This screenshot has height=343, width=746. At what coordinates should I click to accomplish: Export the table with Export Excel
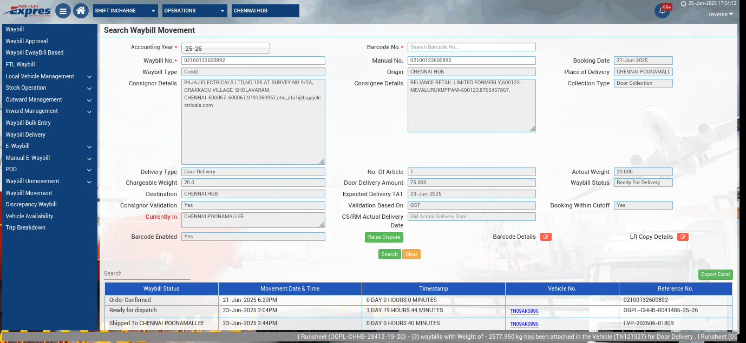click(715, 274)
